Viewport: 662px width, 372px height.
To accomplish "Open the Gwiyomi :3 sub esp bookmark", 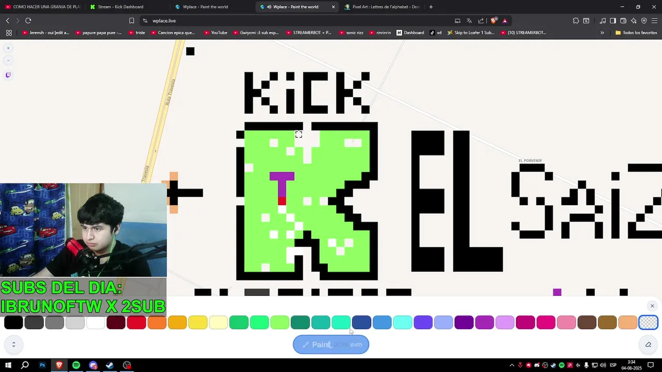I will (255, 33).
